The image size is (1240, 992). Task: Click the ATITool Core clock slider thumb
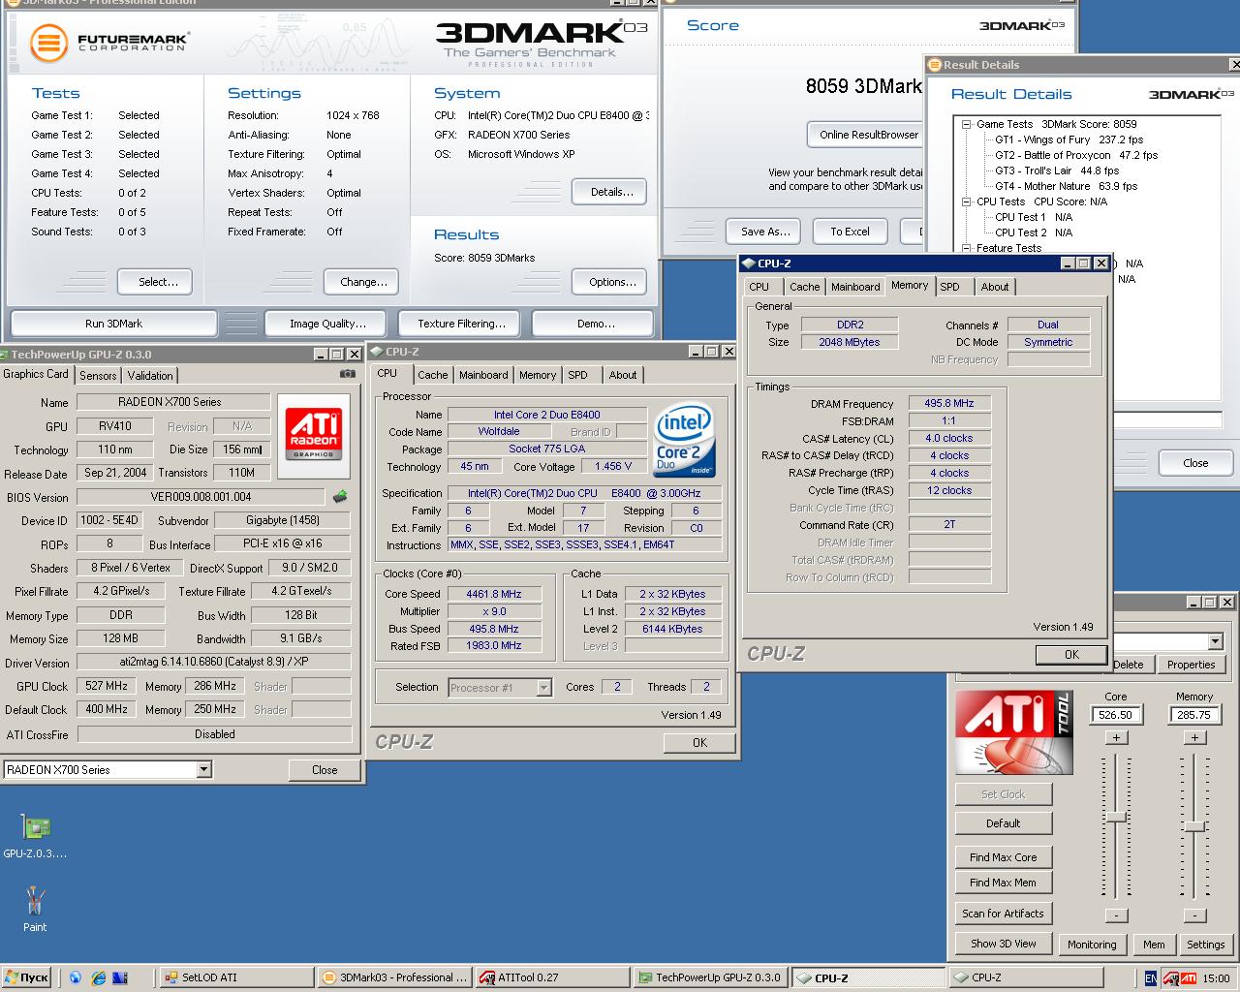pos(1116,818)
